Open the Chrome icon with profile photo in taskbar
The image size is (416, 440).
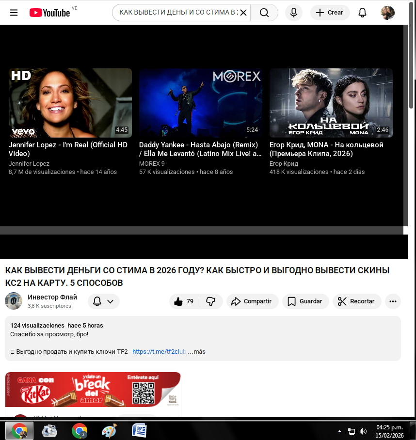(20, 431)
